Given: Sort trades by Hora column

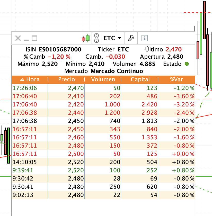Looking at the screenshot, I should click(30, 79).
